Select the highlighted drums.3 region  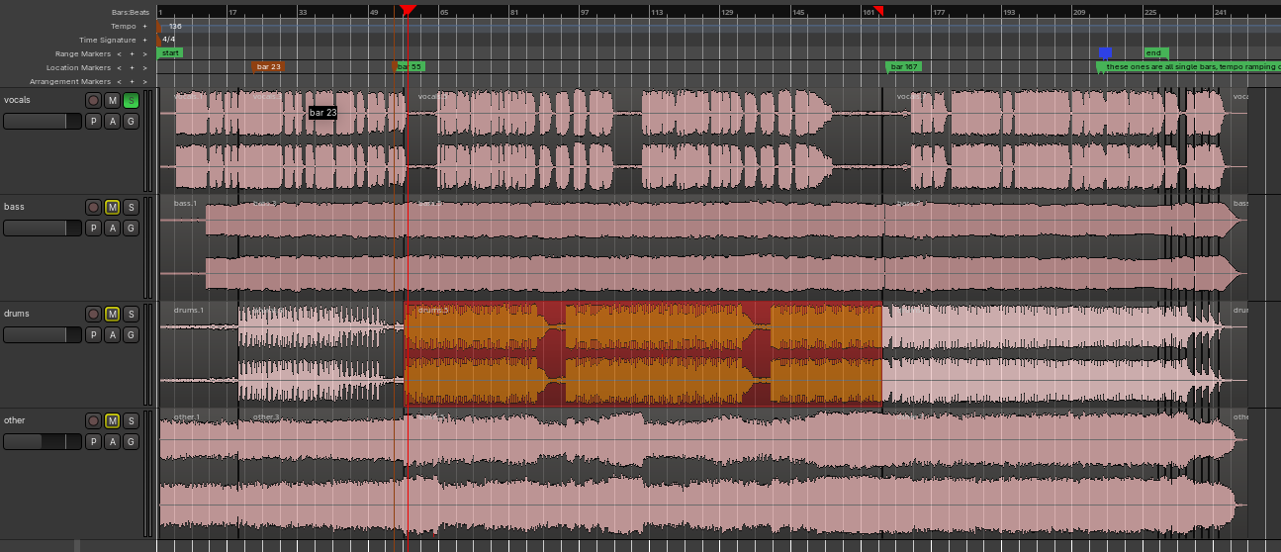(x=643, y=354)
